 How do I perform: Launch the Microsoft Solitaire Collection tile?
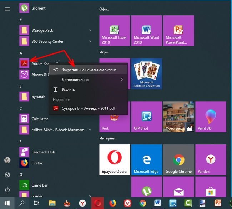pyautogui.click(x=147, y=74)
